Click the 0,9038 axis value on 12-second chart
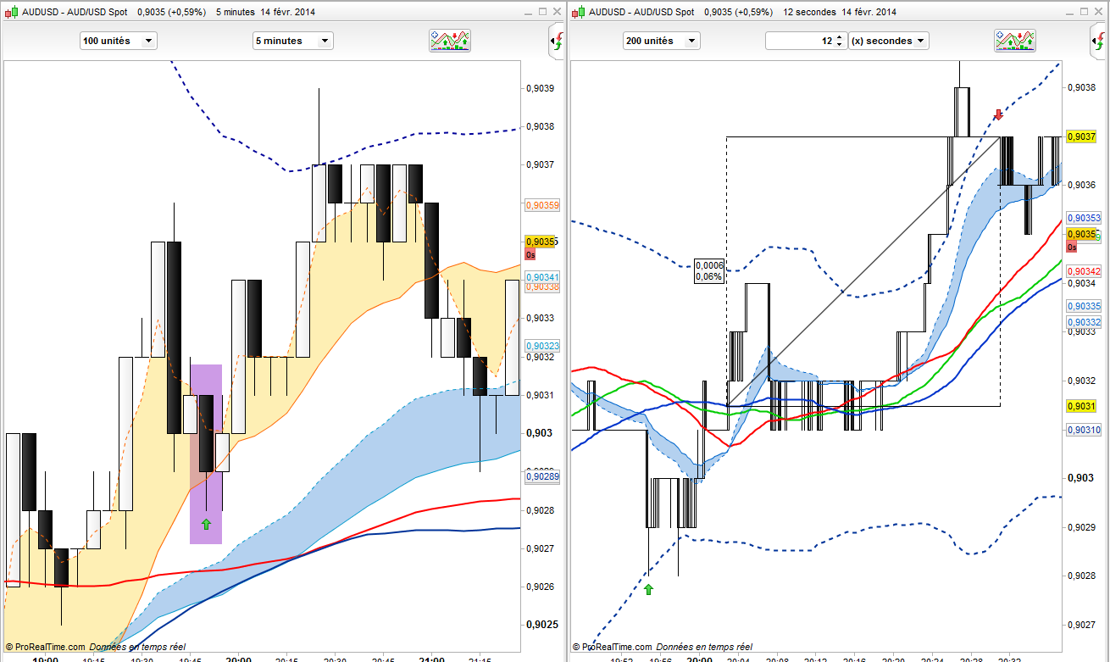This screenshot has width=1110, height=662. click(1081, 87)
